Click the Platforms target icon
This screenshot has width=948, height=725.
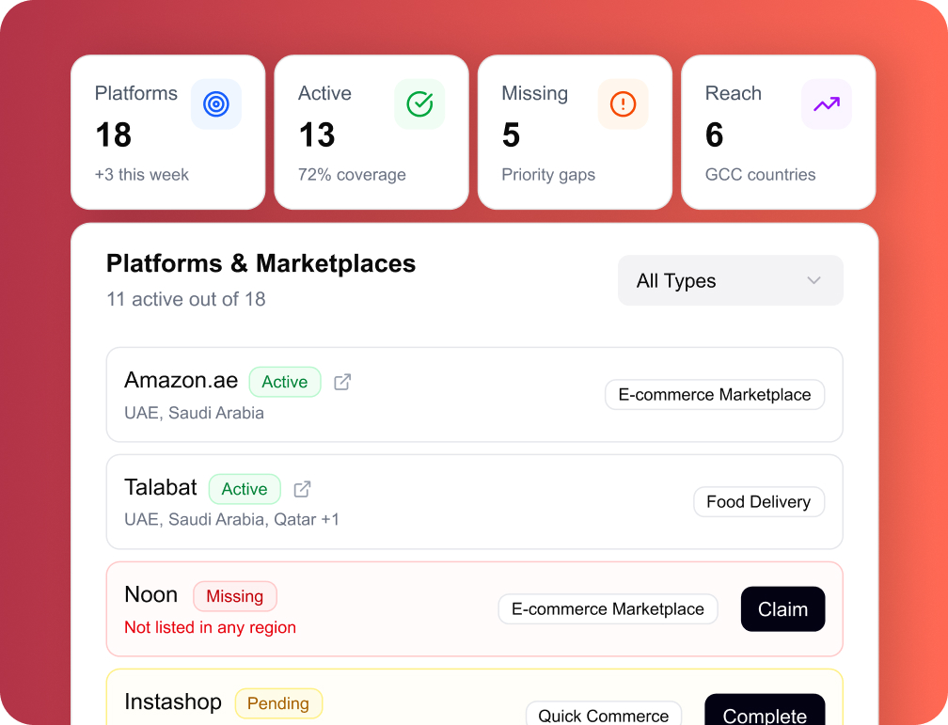[x=216, y=104]
